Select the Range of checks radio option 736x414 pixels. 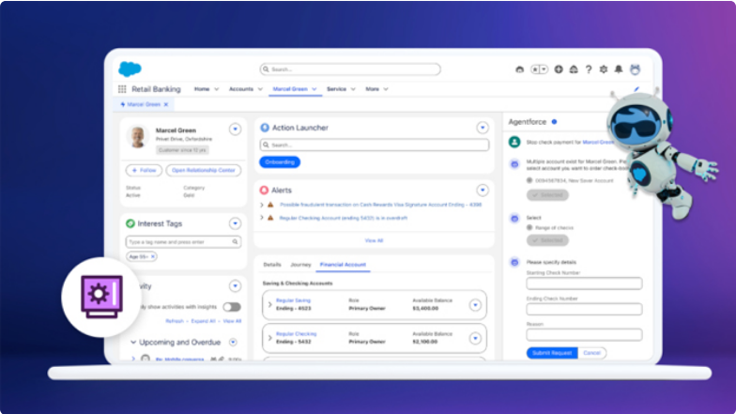pyautogui.click(x=529, y=227)
